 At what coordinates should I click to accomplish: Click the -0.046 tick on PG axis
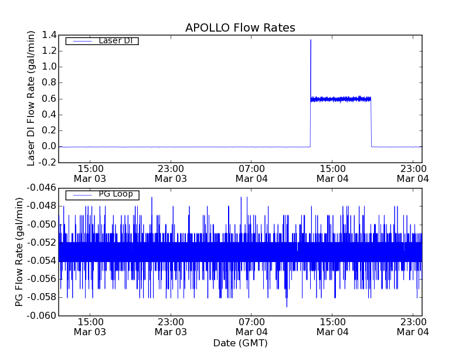click(41, 188)
